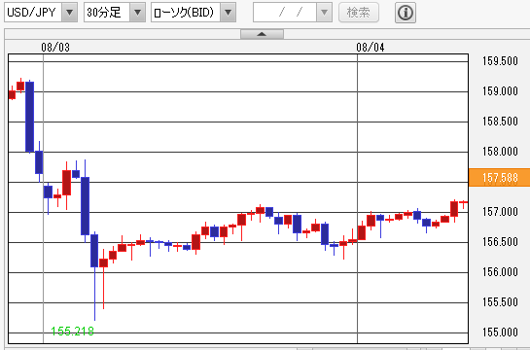Click the 08/03 date label
530x350 pixels.
tap(55, 48)
